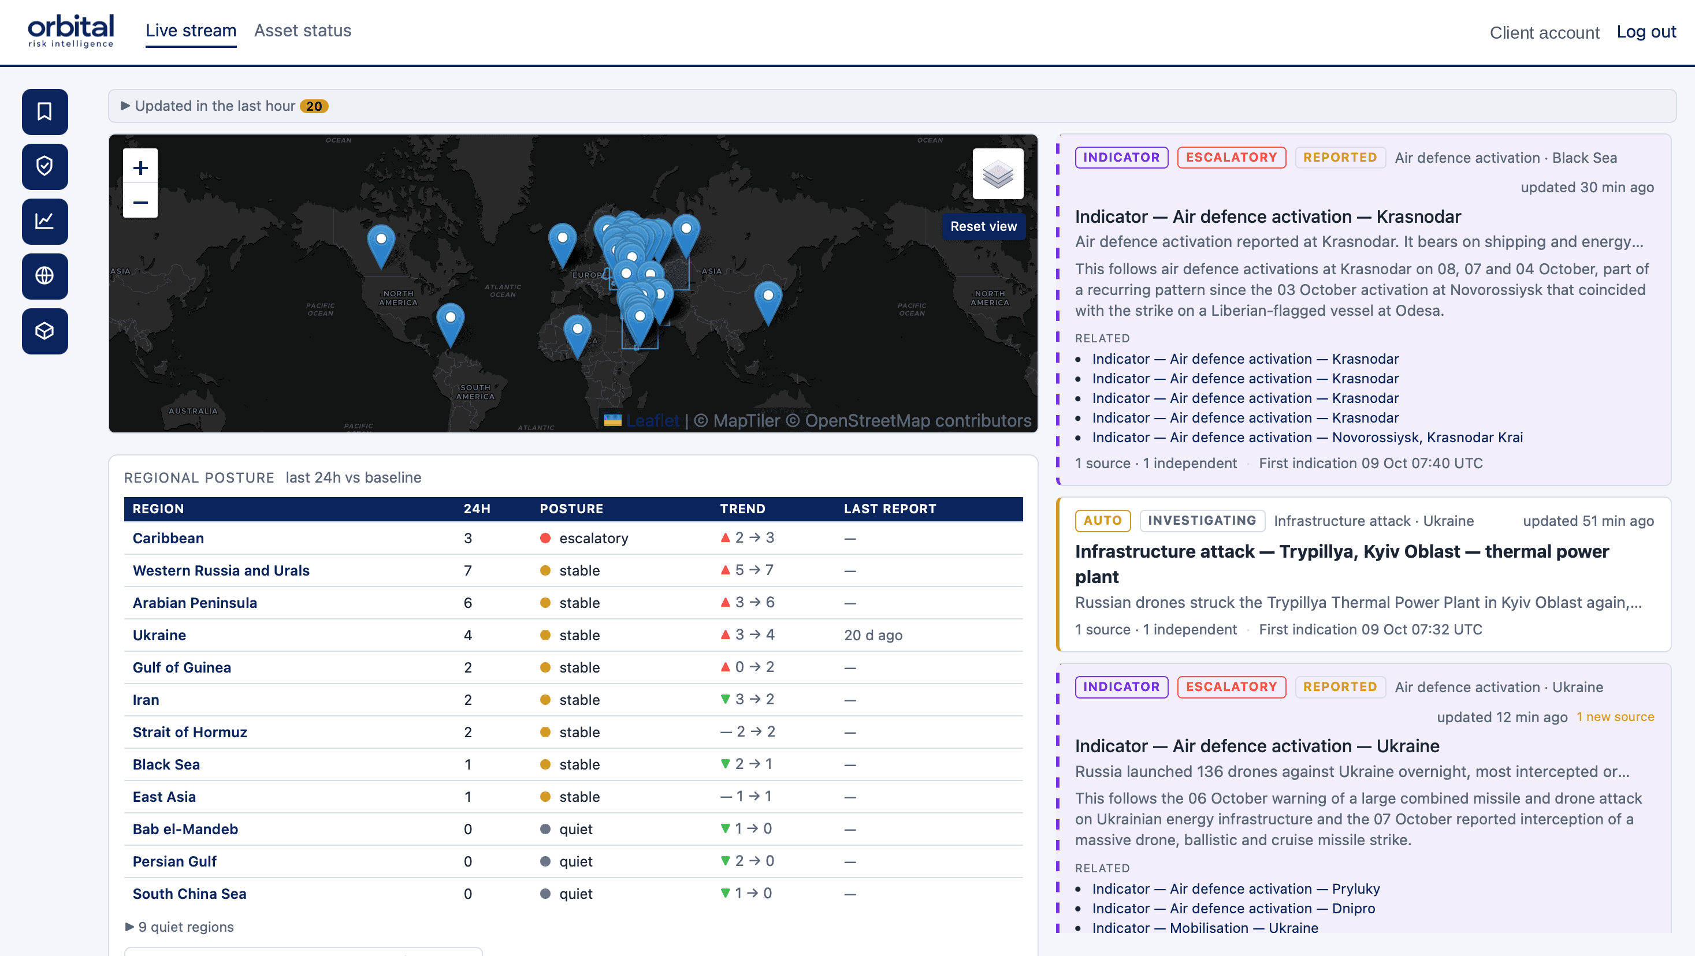Select the Ukraine region row link

pyautogui.click(x=158, y=634)
